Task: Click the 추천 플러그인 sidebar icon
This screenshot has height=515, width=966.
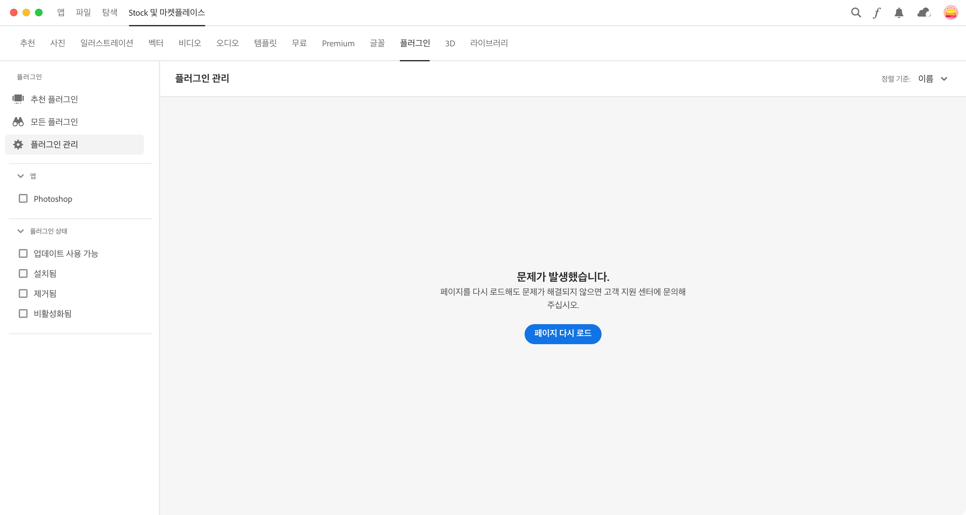Action: tap(18, 99)
